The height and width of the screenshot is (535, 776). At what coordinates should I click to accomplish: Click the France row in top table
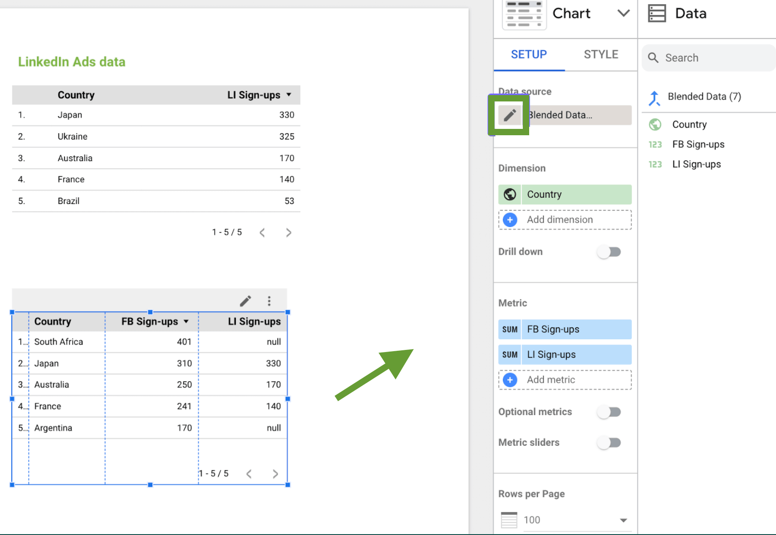[x=156, y=180]
